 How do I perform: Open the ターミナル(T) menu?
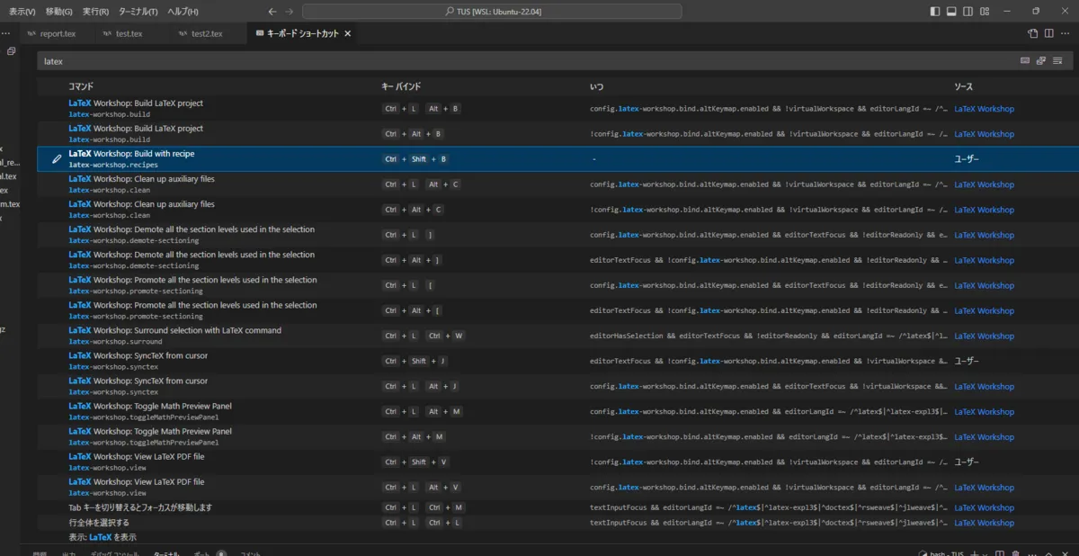pos(138,12)
